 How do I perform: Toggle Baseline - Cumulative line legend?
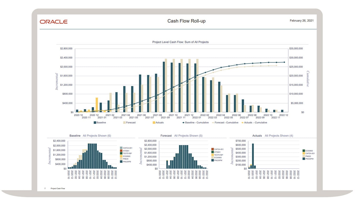(195, 123)
